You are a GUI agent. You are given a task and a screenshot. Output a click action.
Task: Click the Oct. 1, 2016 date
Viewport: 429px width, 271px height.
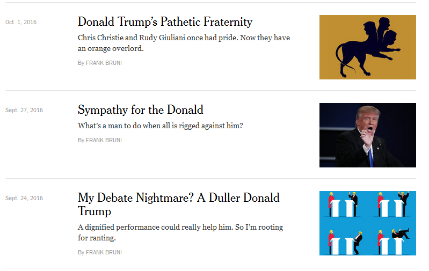click(x=21, y=22)
